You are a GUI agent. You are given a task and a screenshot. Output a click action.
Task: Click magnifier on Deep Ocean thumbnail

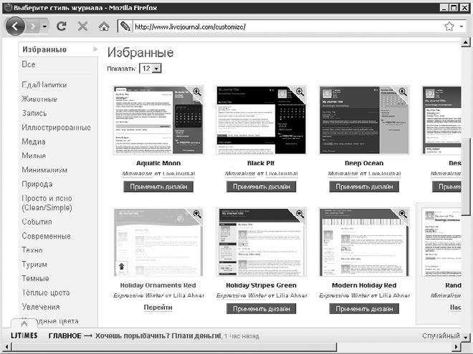pyautogui.click(x=403, y=92)
